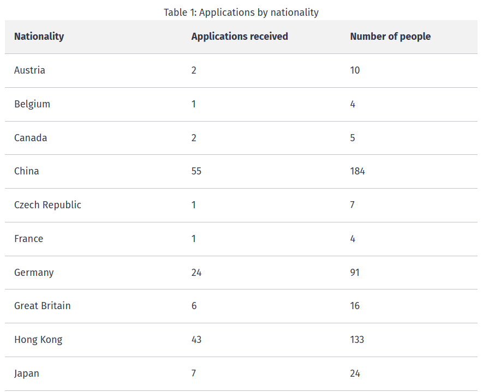Select the Japan nationality cell
This screenshot has height=392, width=483.
coord(27,373)
